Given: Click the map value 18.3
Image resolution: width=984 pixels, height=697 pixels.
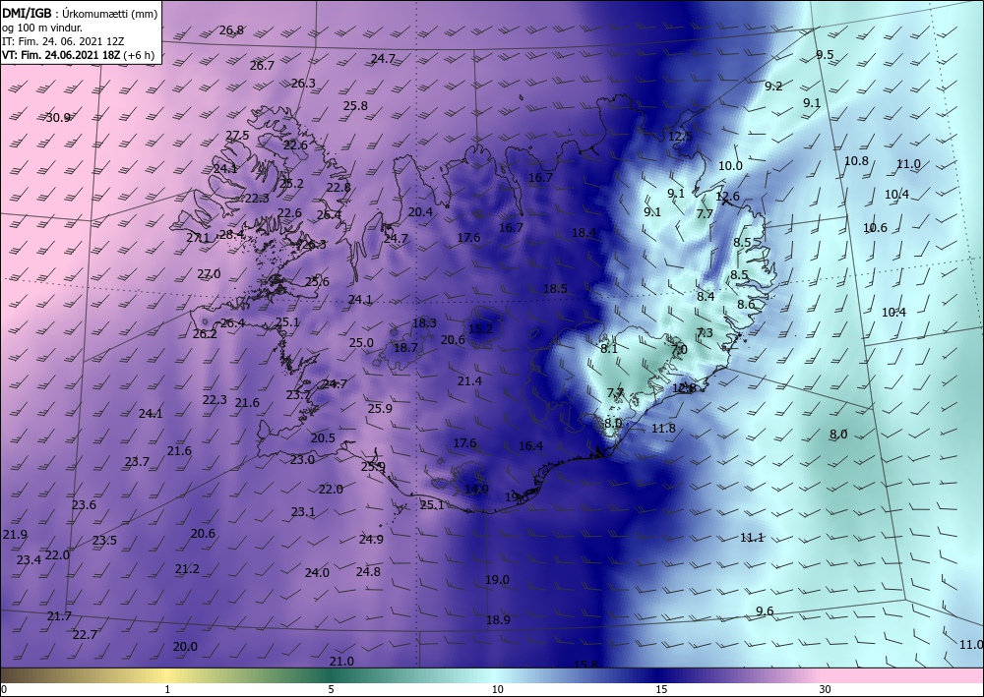Looking at the screenshot, I should (x=424, y=322).
